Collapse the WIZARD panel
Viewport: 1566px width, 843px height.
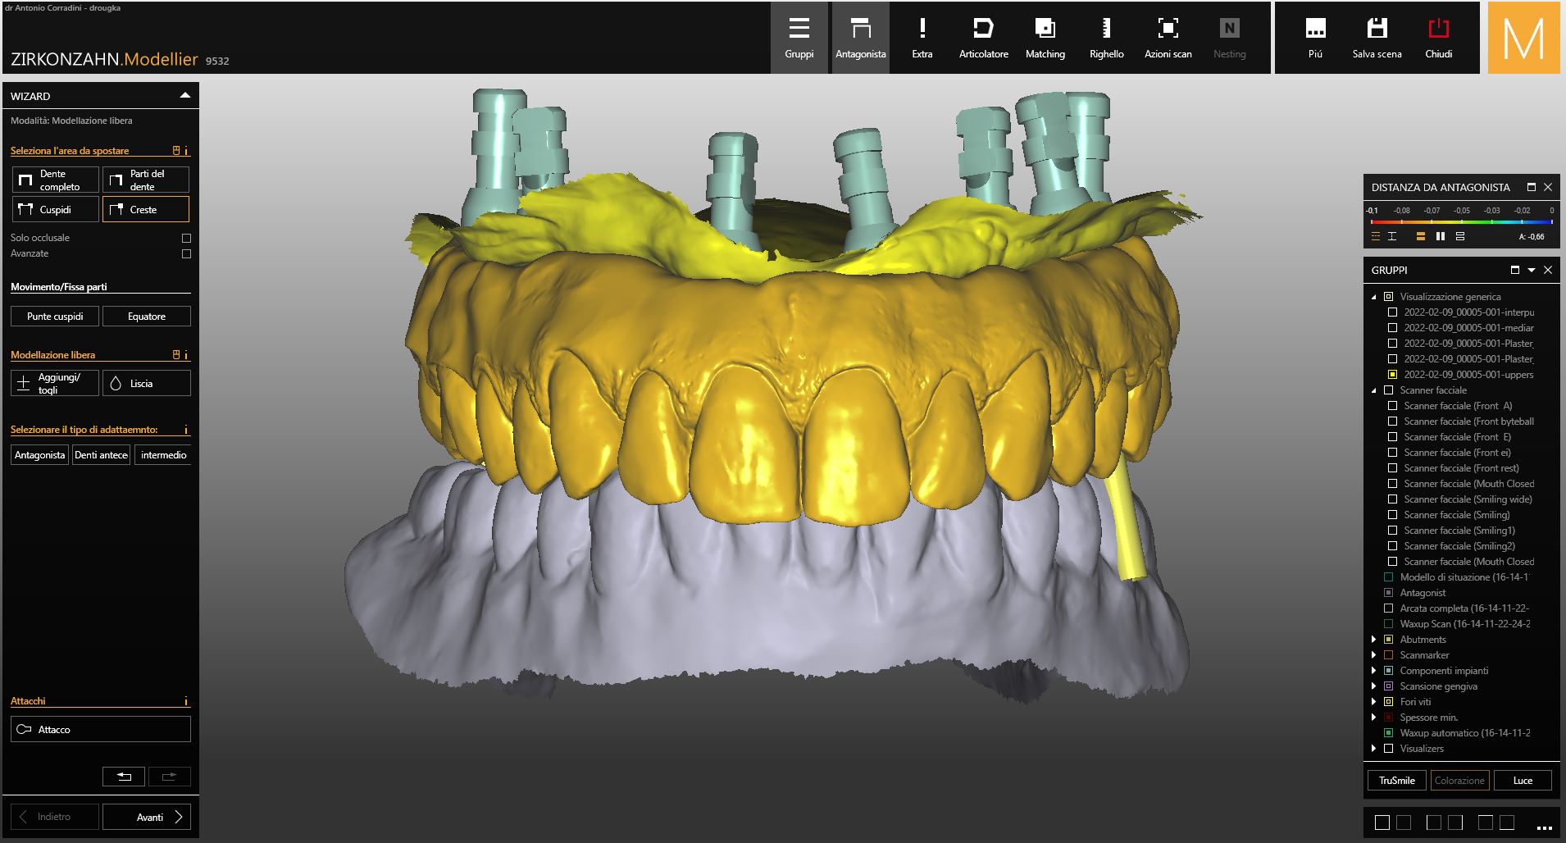(x=185, y=96)
